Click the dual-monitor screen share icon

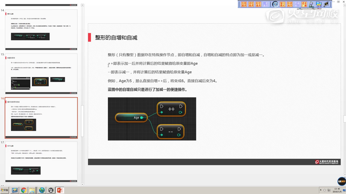319,4
